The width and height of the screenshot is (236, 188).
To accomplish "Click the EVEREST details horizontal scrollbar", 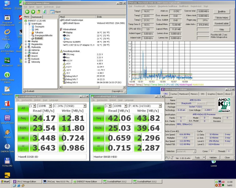I will tap(93, 87).
